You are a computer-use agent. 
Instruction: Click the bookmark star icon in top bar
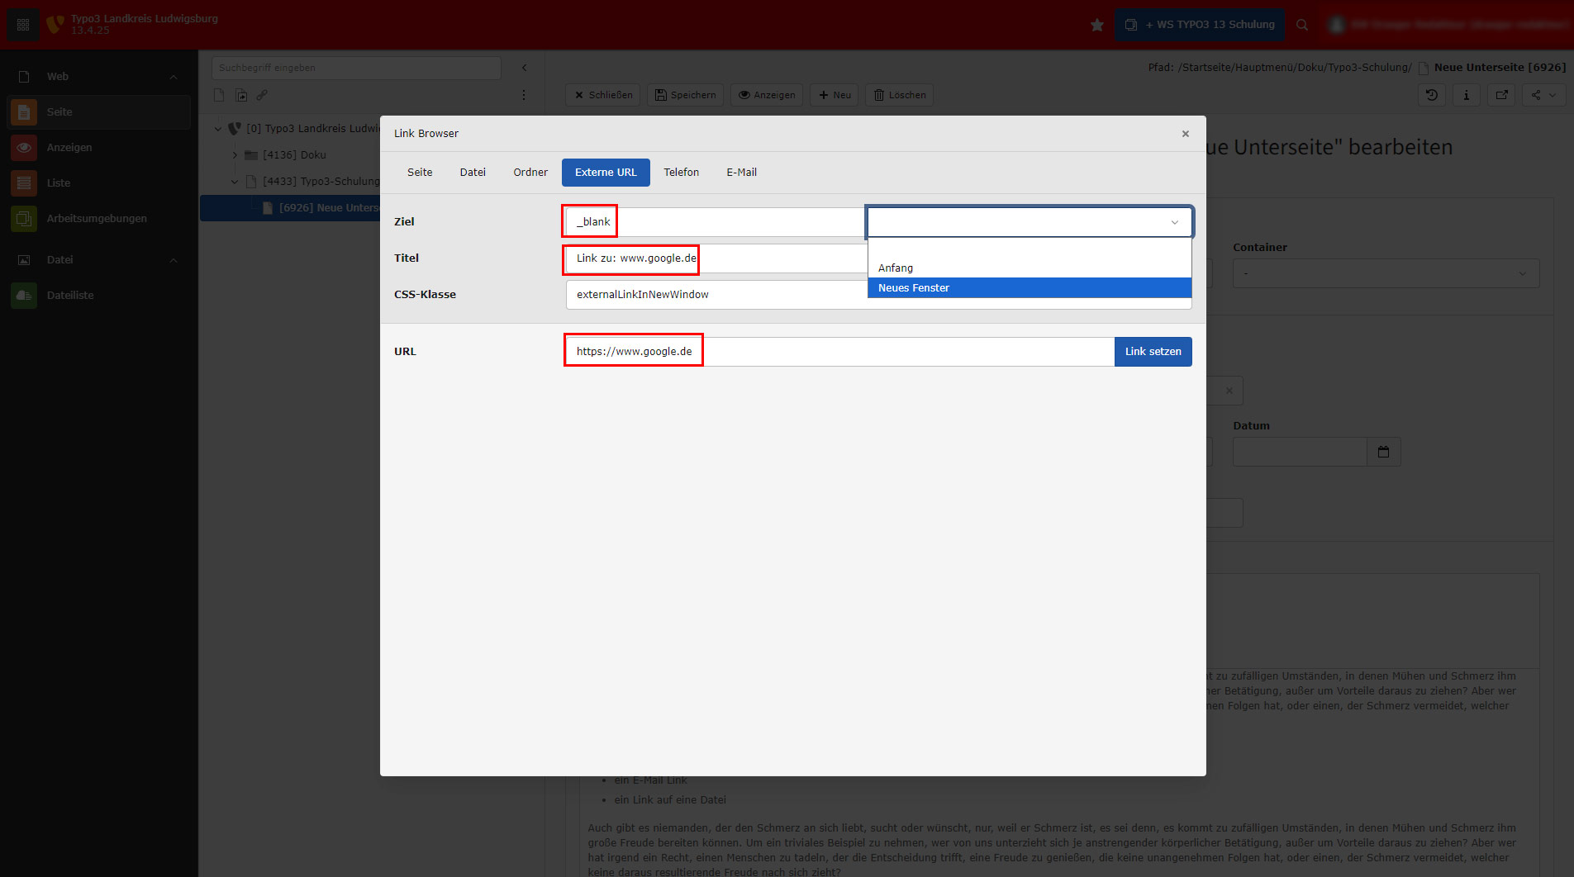(1096, 25)
